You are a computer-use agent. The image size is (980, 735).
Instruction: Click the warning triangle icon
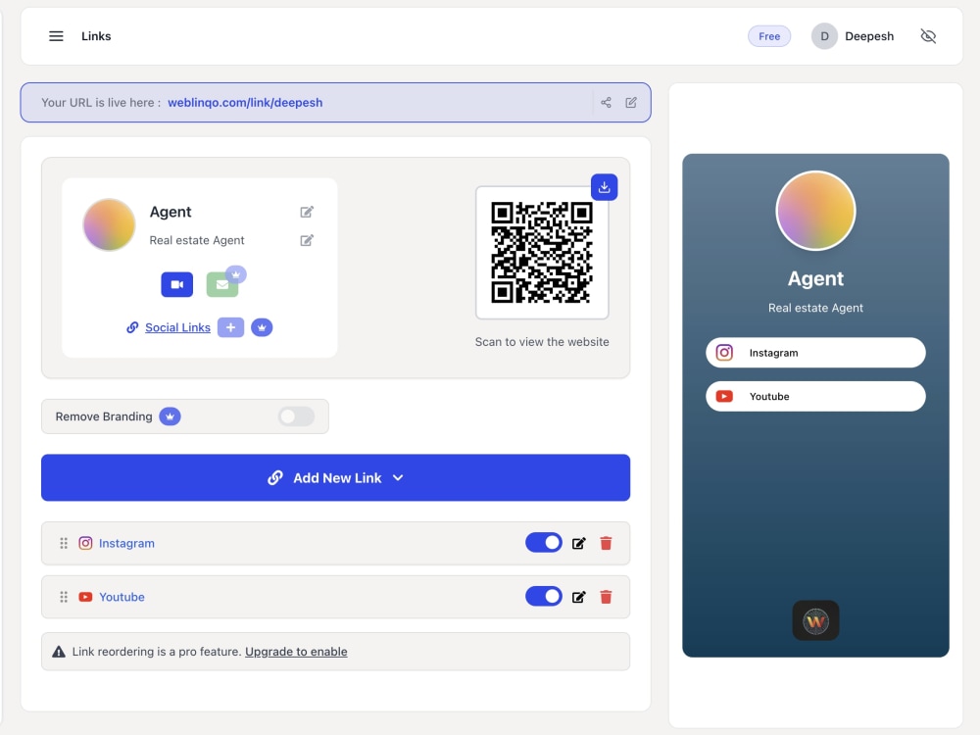tap(59, 652)
